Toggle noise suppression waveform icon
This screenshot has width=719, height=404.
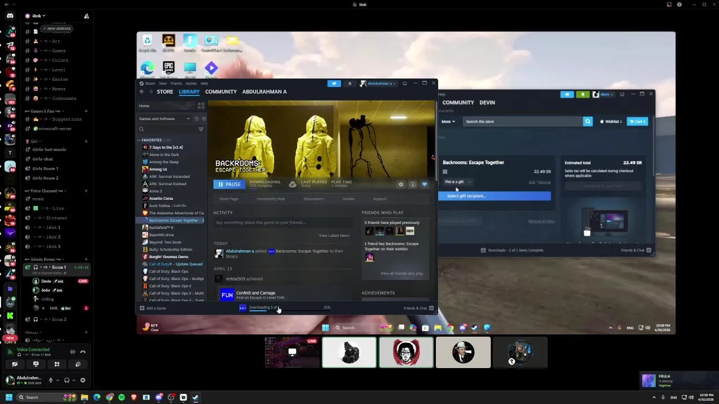[72, 352]
